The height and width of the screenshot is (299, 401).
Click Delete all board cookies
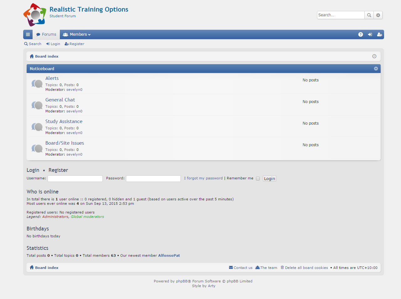point(304,268)
